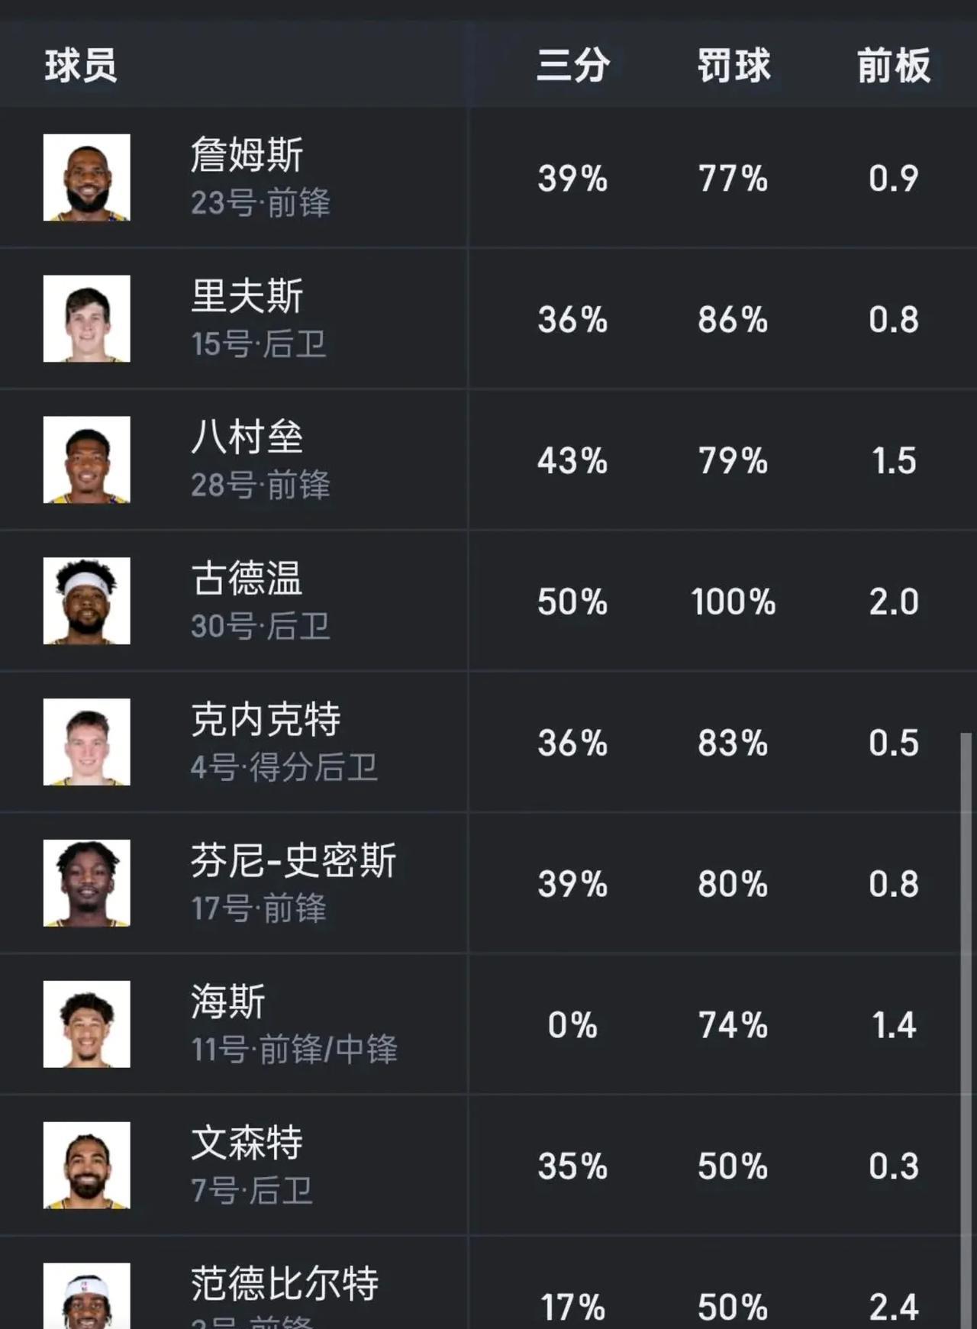Select 八村垒 player portrait

(86, 460)
